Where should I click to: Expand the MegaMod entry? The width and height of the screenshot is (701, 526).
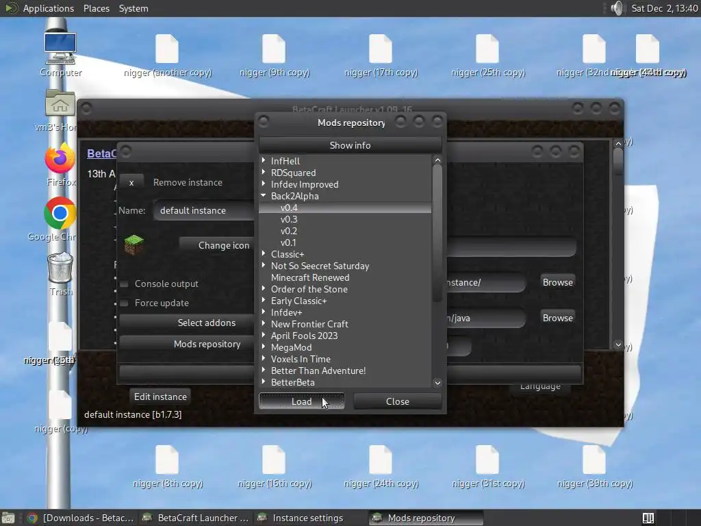264,347
